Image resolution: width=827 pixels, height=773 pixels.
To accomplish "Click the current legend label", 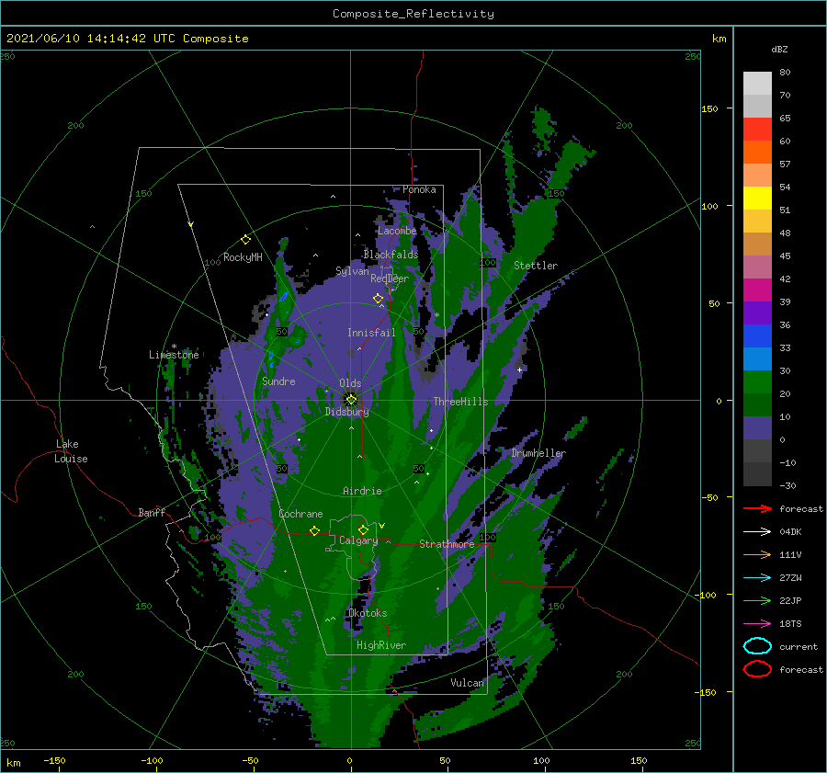I will pos(799,646).
